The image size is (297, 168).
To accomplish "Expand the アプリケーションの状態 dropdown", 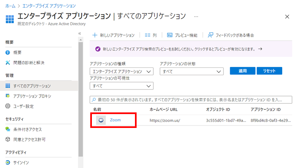I will coord(192,72).
